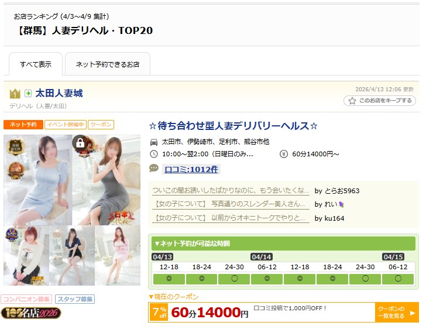This screenshot has height=336, width=426.
Task: Click クーポンの一覧を見る button
Action: pyautogui.click(x=396, y=313)
